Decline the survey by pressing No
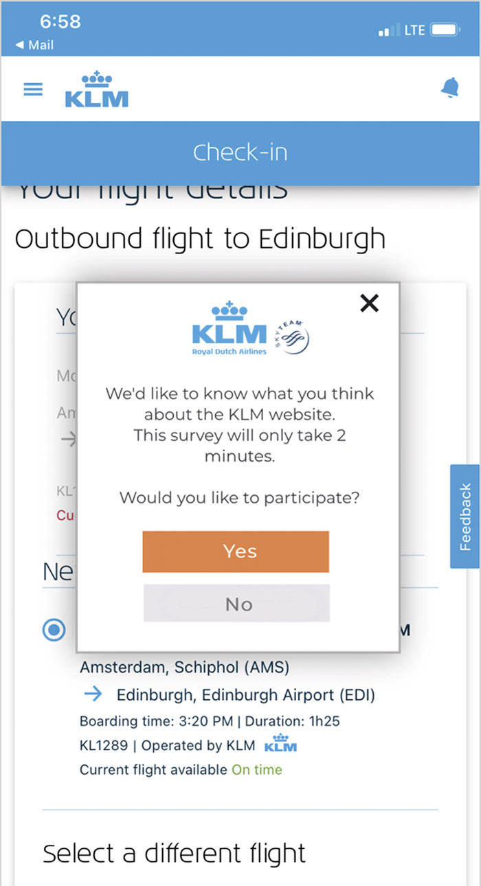Screen dimensions: 481x886 (237, 604)
